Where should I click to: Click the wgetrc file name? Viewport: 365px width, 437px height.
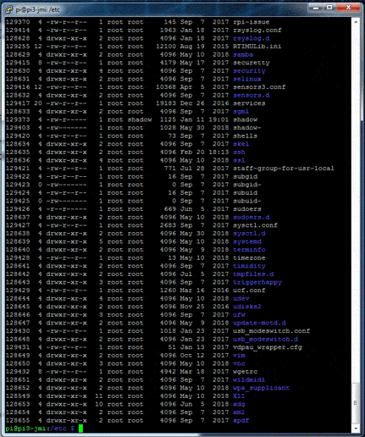click(x=245, y=372)
